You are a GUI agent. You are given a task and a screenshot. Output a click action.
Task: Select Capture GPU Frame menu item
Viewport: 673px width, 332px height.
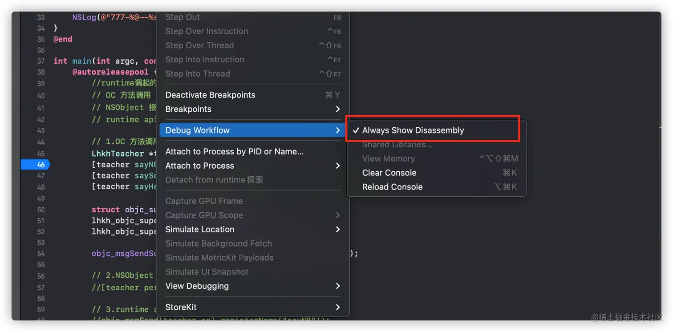tap(253, 201)
